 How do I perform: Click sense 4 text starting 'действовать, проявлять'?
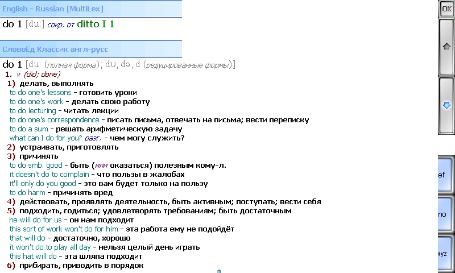(170, 202)
